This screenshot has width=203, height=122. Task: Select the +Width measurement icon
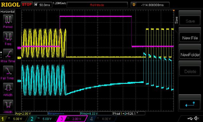(x=8, y=88)
